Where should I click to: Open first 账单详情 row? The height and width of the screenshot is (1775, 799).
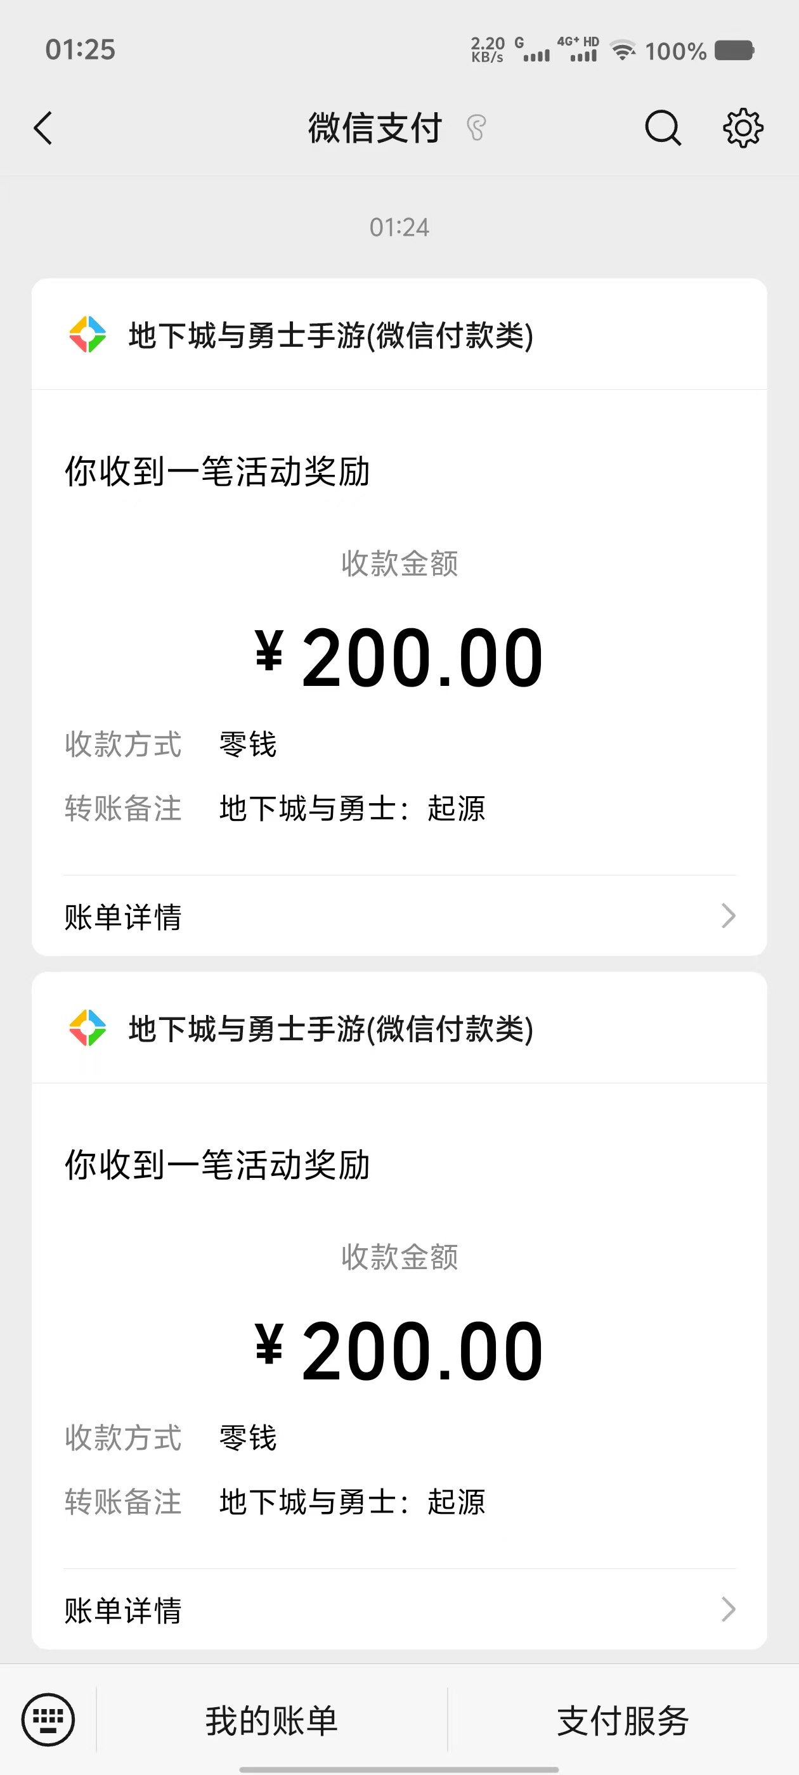pyautogui.click(x=400, y=916)
